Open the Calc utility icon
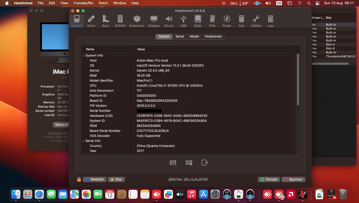Viewport: 359px width, 203px height. tap(241, 20)
